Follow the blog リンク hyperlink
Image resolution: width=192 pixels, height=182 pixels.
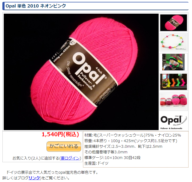click(34, 178)
